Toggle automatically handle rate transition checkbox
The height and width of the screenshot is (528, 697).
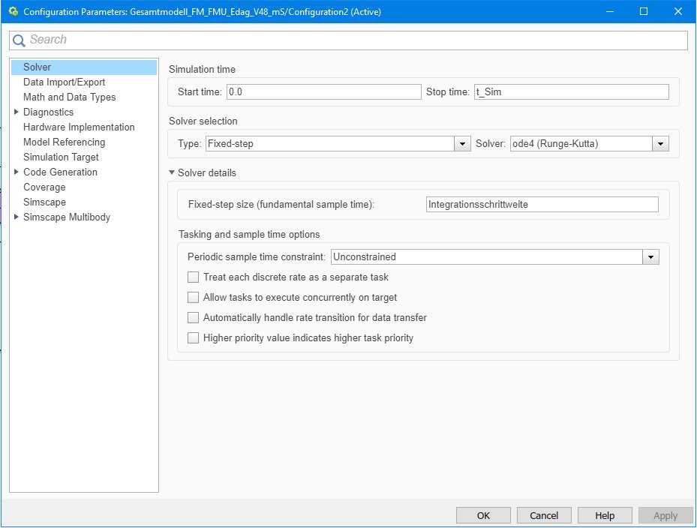pyautogui.click(x=194, y=318)
